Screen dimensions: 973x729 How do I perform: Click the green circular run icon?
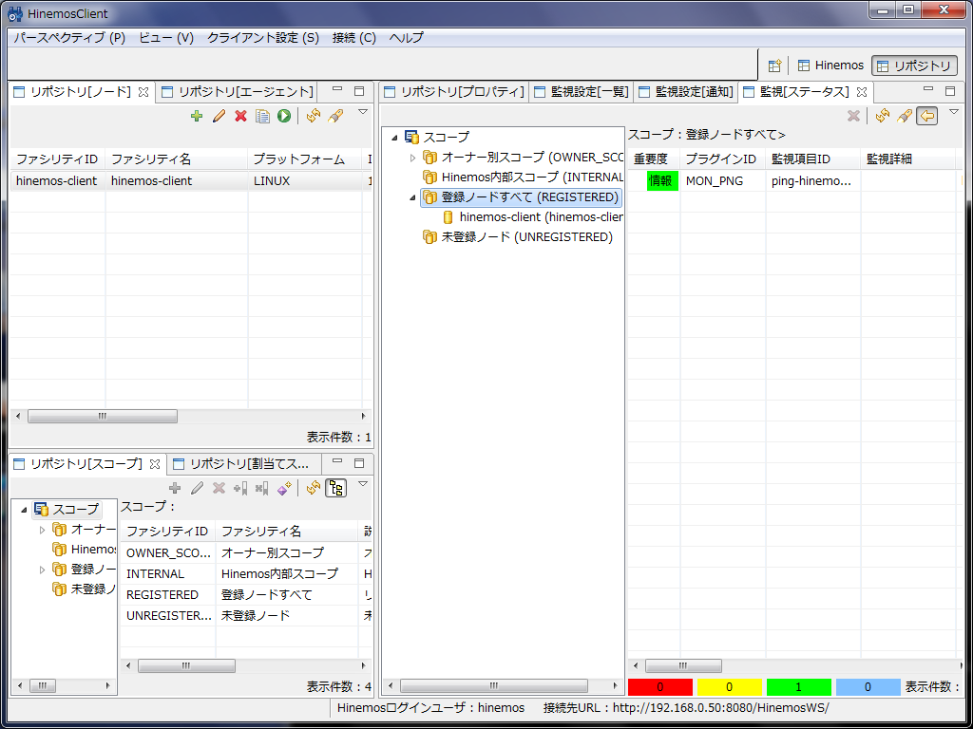click(284, 116)
